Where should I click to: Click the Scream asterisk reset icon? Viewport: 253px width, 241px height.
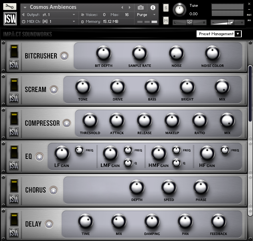pos(54,90)
